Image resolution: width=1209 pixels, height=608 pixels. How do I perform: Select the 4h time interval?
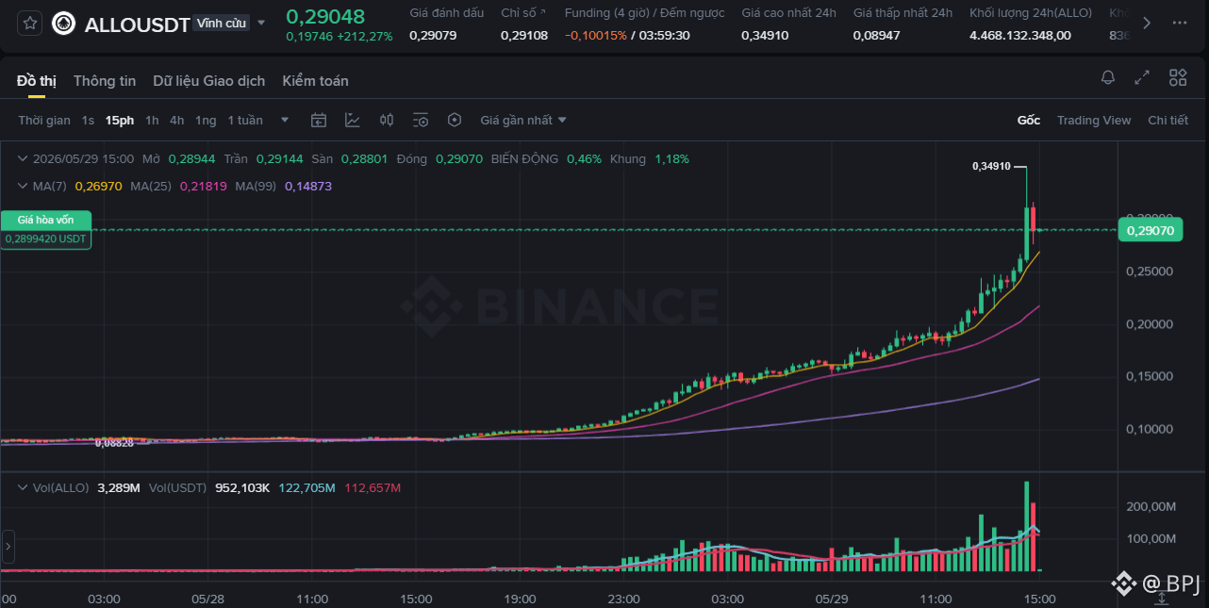tap(177, 120)
